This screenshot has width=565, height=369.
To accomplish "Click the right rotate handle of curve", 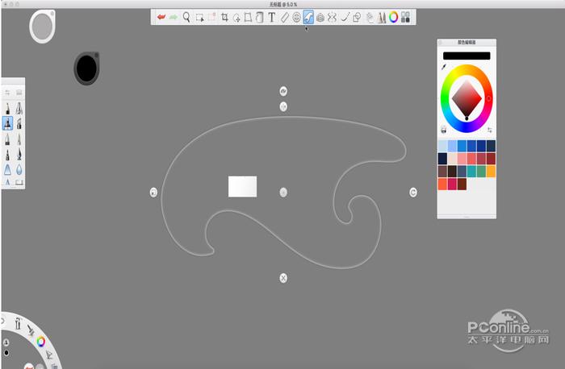I will (413, 192).
